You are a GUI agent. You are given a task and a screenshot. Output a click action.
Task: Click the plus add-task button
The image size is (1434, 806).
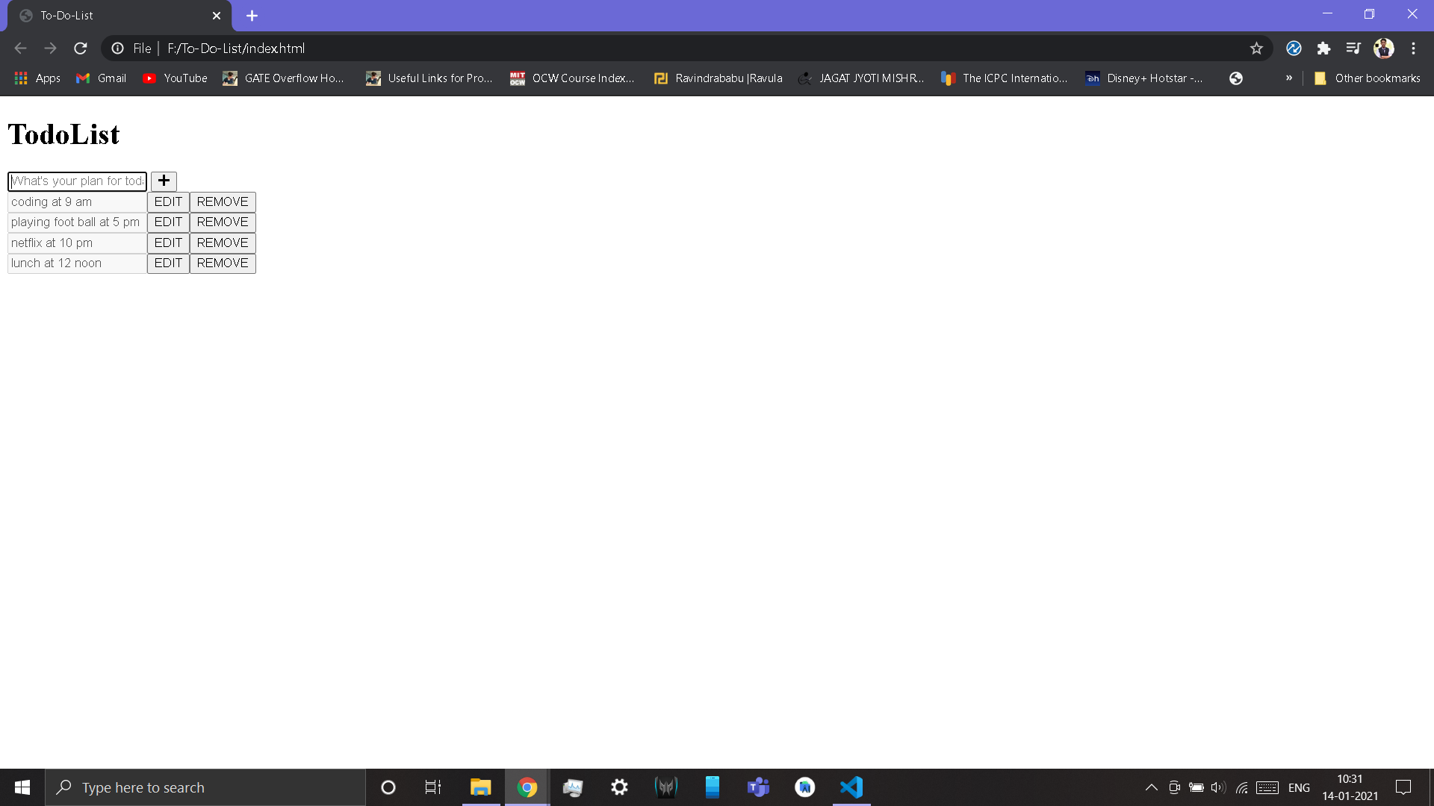coord(164,181)
